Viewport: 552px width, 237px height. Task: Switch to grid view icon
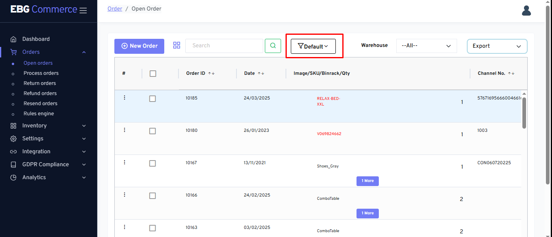pyautogui.click(x=176, y=45)
